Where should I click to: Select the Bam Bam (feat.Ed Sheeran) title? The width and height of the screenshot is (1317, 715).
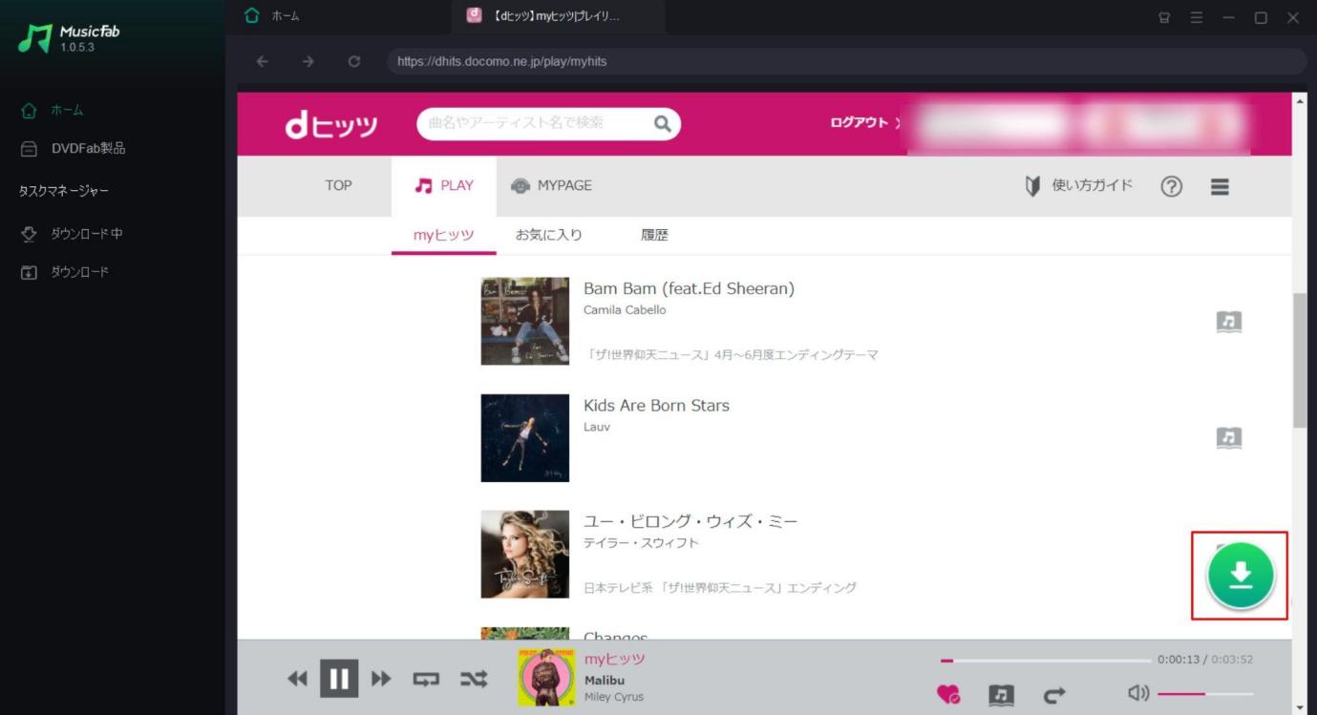click(x=689, y=288)
